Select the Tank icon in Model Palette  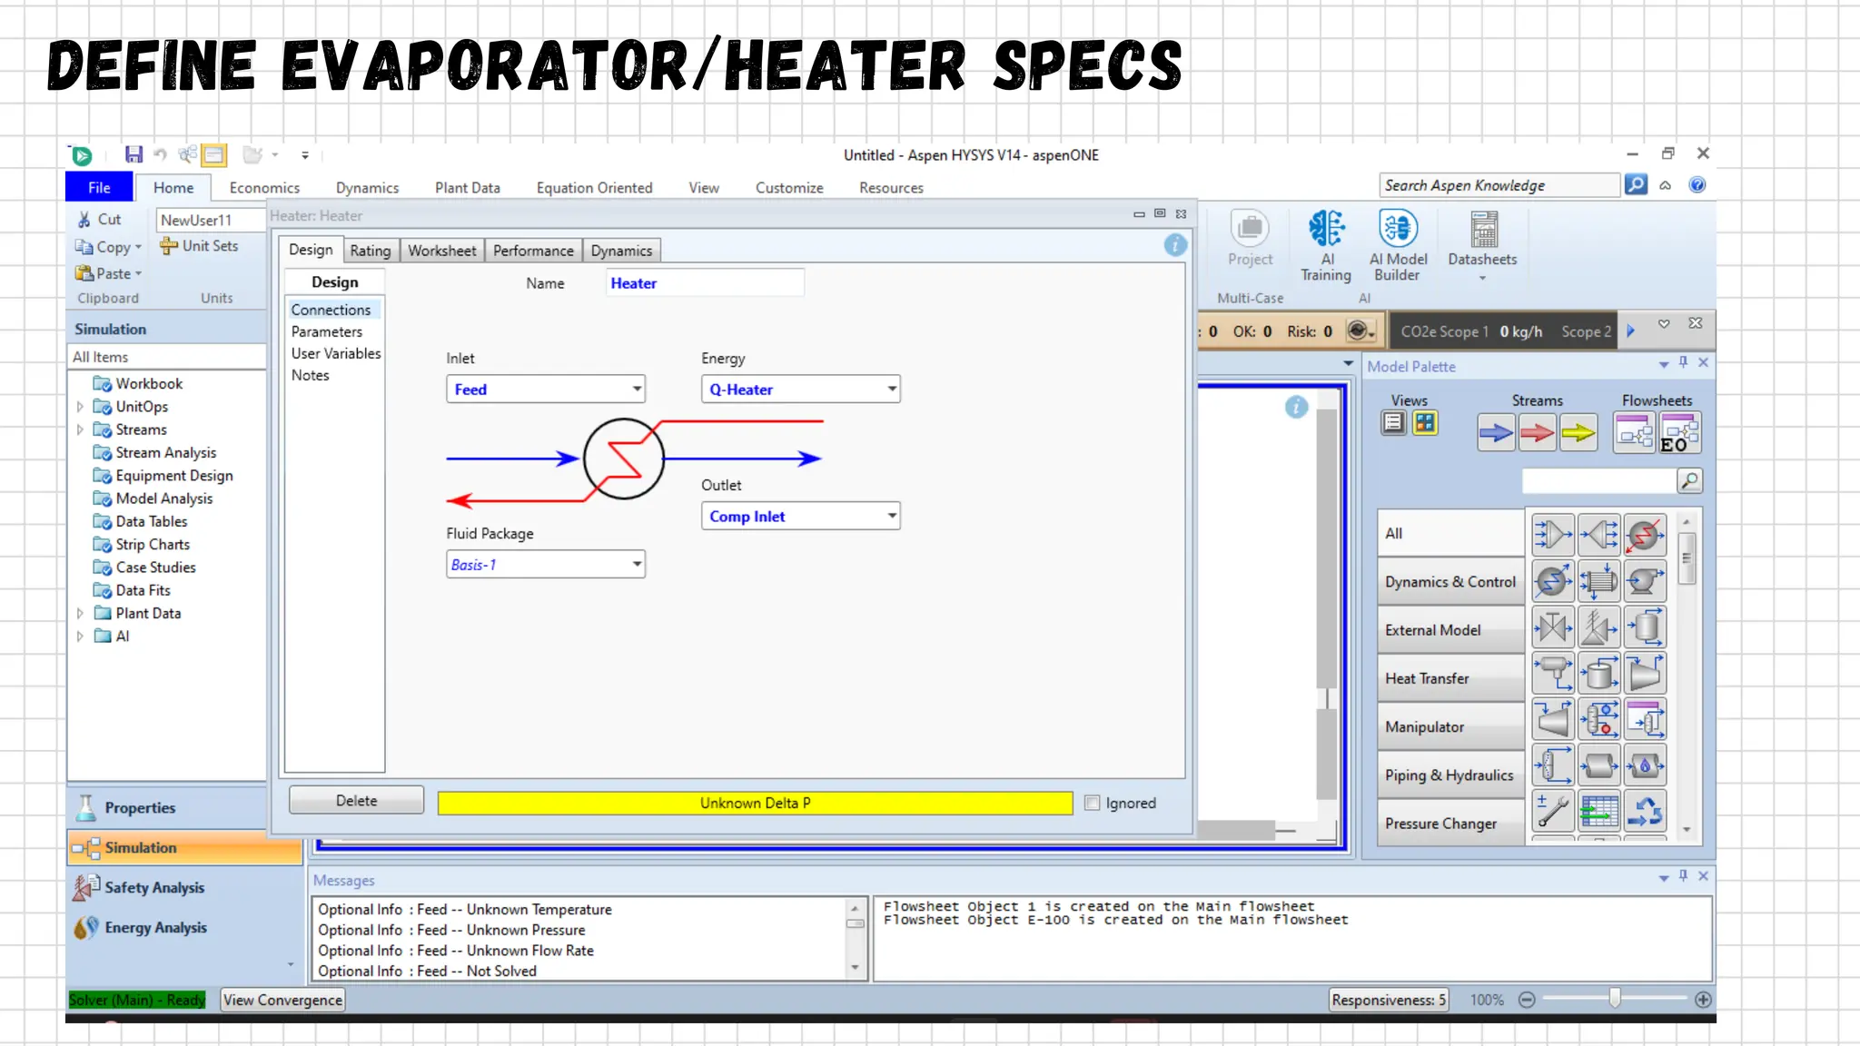[1598, 674]
